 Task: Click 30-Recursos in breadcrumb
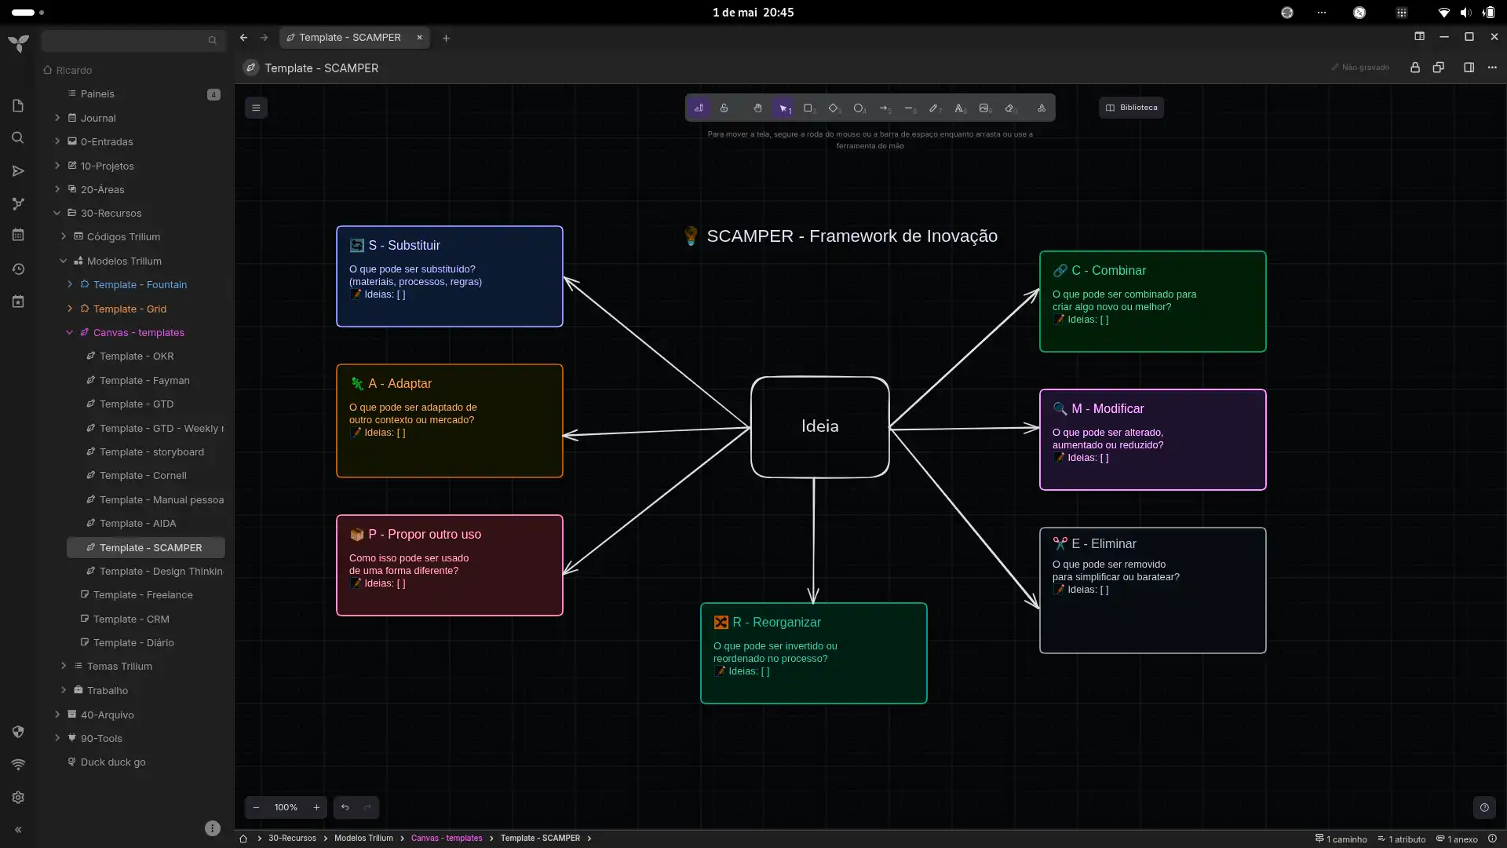(x=292, y=839)
